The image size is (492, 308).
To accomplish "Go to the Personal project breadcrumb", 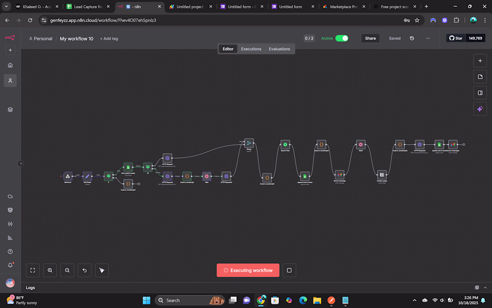I will [40, 38].
